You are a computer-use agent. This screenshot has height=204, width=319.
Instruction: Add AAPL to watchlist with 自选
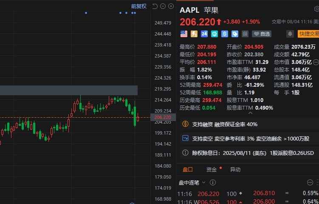click(262, 34)
